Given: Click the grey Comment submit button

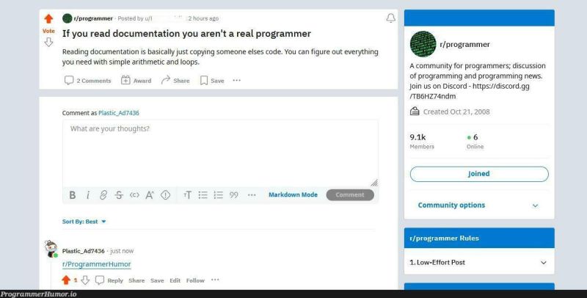Looking at the screenshot, I should click(350, 195).
